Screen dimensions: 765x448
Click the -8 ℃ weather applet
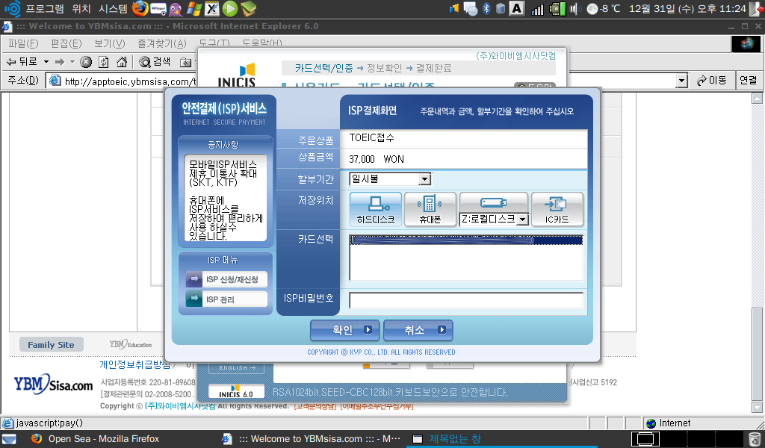[x=604, y=9]
